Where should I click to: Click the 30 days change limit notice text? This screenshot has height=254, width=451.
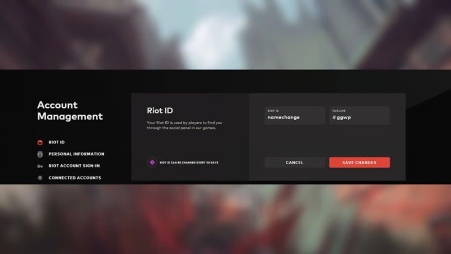click(x=189, y=163)
